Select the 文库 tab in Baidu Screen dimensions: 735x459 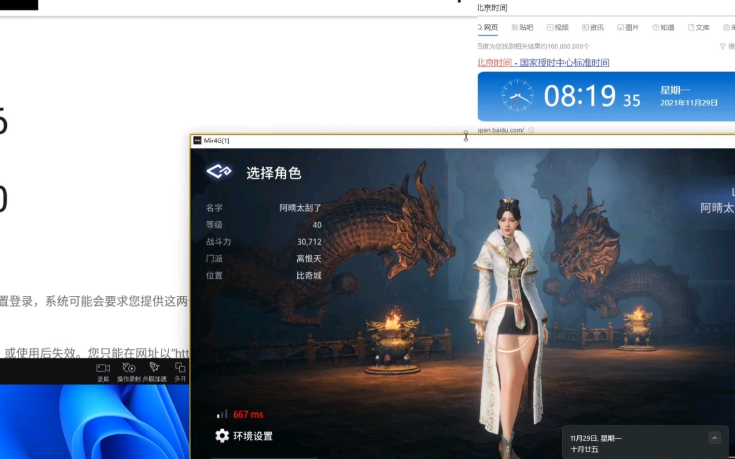click(x=699, y=27)
